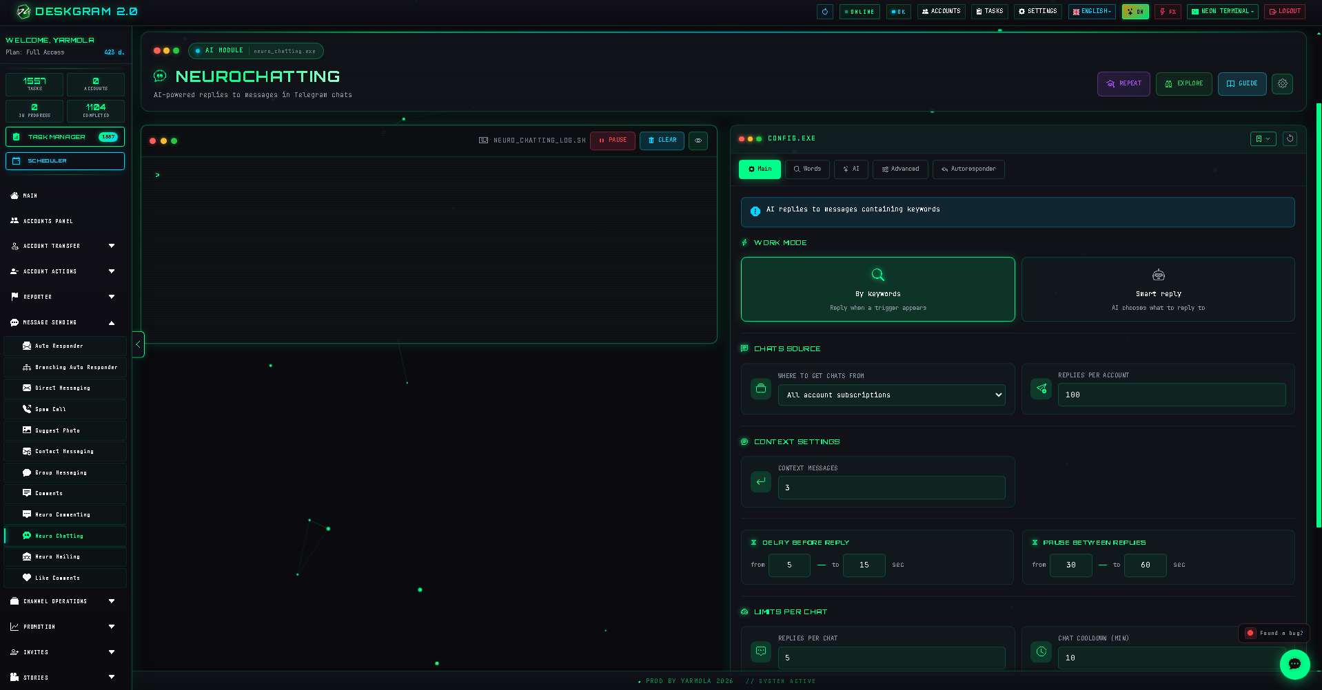Switch to the AI config tab
Image resolution: width=1322 pixels, height=690 pixels.
[x=851, y=169]
